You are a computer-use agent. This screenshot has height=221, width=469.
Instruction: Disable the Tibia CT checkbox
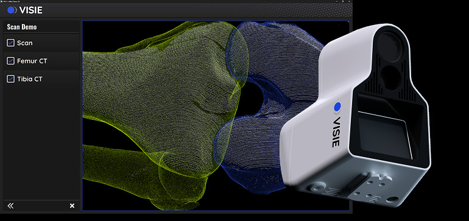[10, 79]
